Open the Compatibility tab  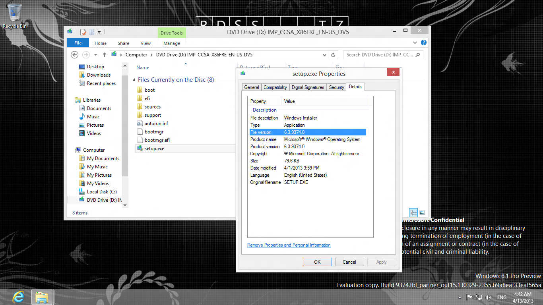275,87
